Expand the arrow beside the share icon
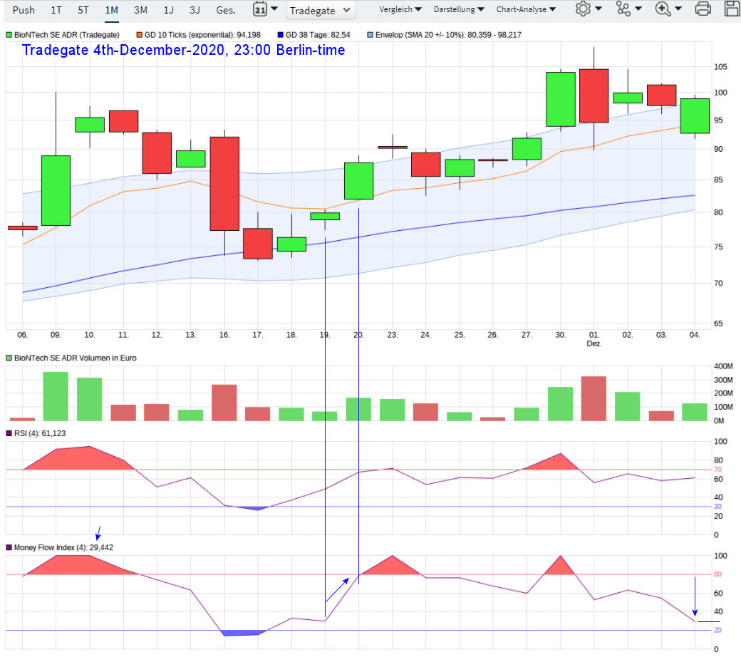741x657 pixels. click(638, 9)
